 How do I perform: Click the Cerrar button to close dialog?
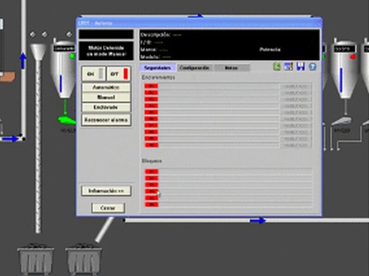108,208
